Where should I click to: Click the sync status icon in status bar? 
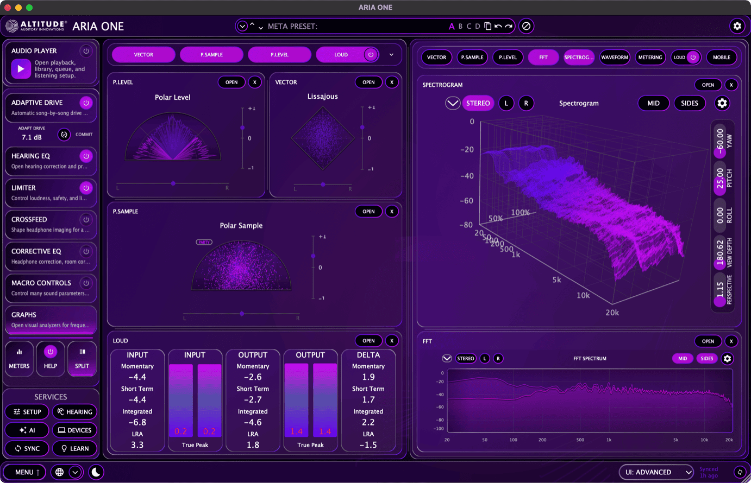tap(740, 472)
